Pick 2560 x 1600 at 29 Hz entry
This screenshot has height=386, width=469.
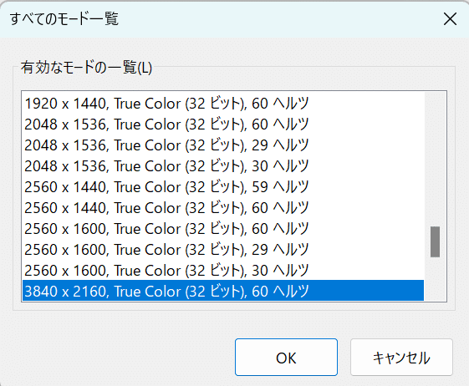(x=223, y=250)
